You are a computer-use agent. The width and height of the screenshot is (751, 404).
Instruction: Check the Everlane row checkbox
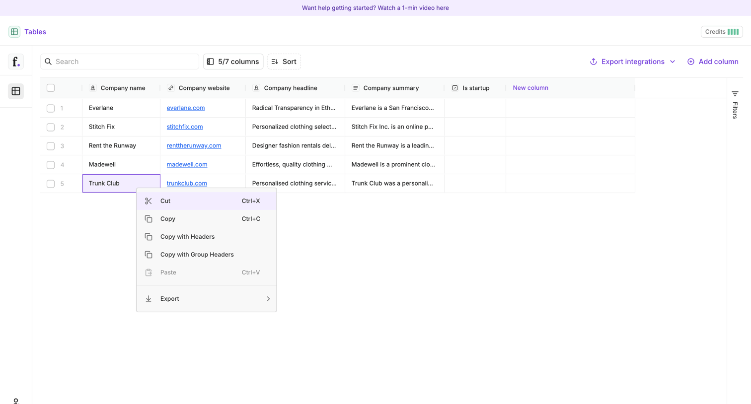click(x=51, y=108)
